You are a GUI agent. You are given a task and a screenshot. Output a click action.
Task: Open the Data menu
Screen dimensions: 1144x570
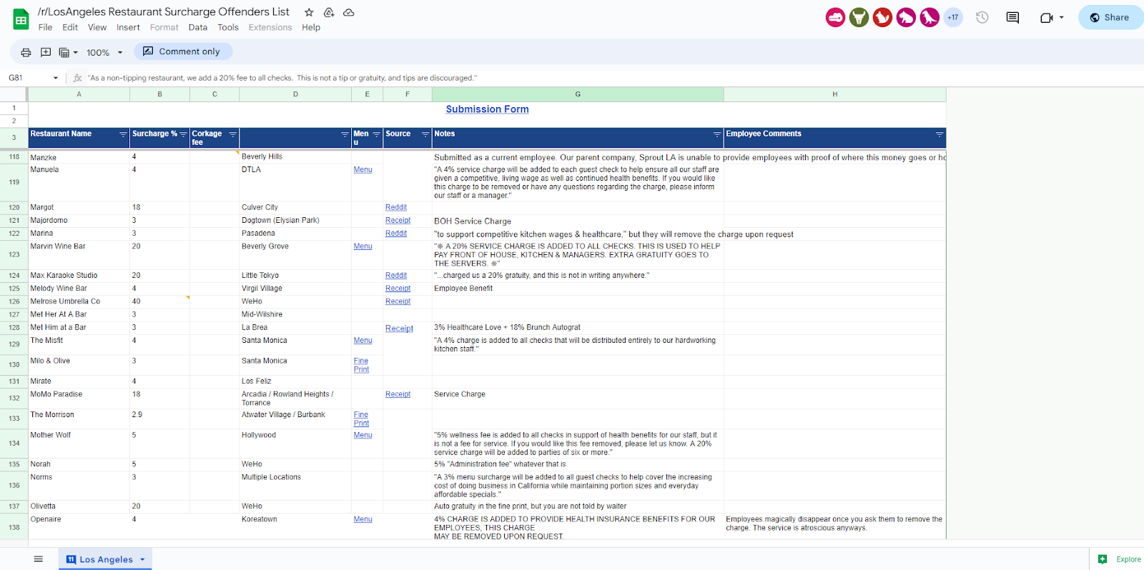tap(198, 28)
